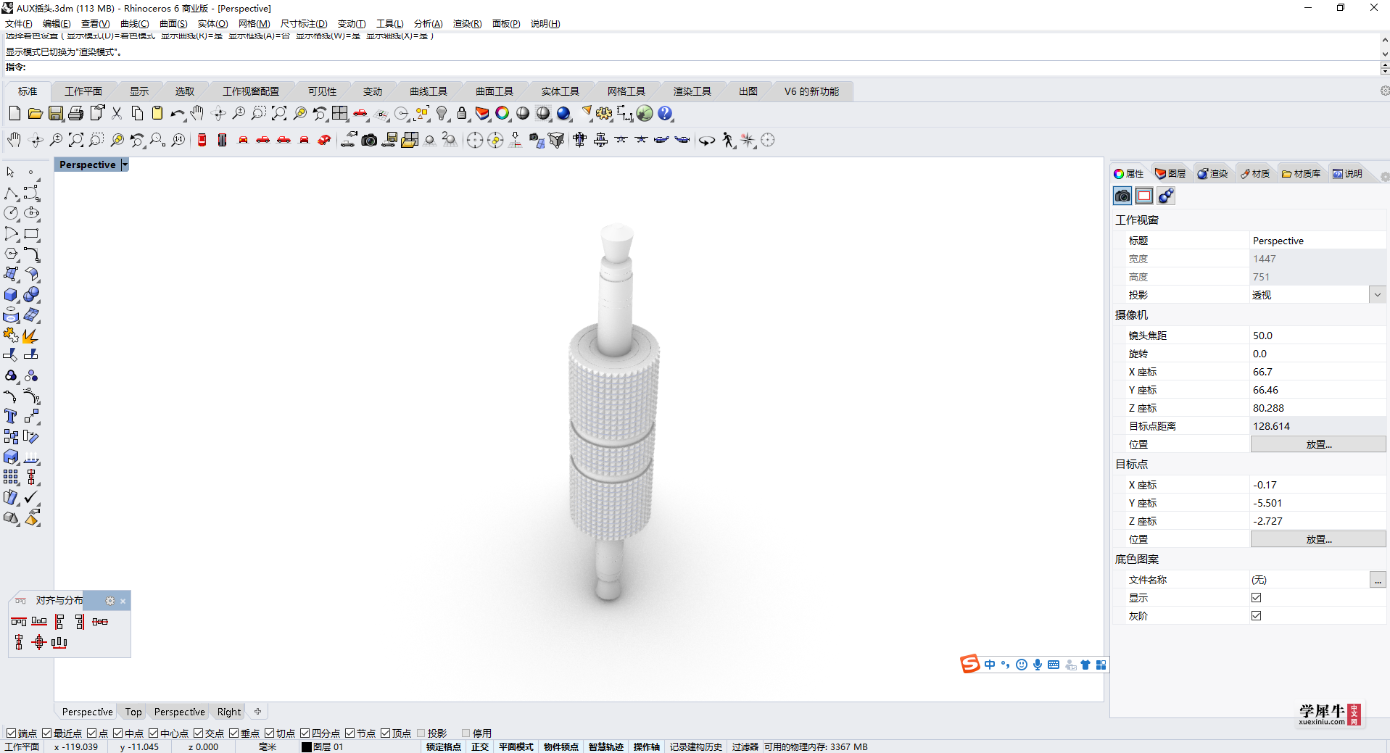The height and width of the screenshot is (753, 1390).
Task: Select the Pan hand tool in standard toolbar
Action: tap(197, 113)
